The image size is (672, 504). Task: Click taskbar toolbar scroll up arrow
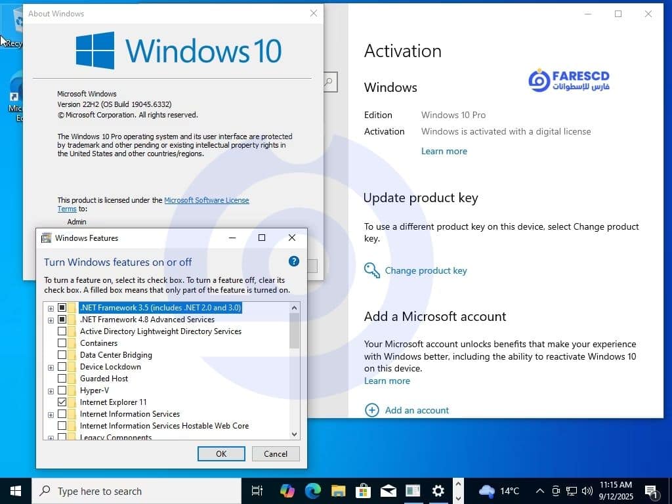click(x=457, y=484)
